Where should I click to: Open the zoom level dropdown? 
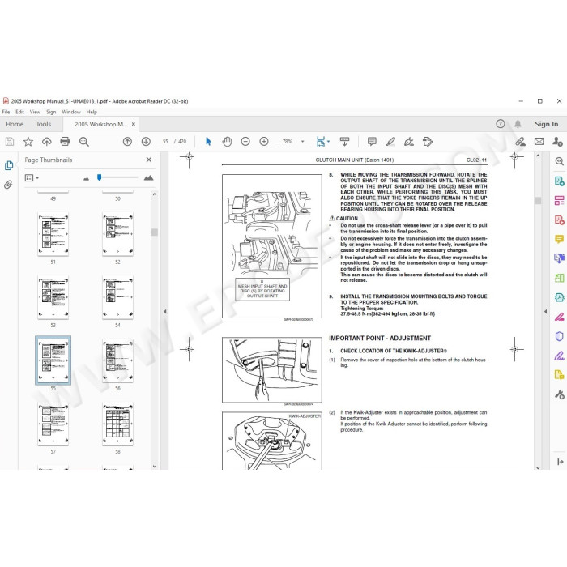pyautogui.click(x=303, y=142)
